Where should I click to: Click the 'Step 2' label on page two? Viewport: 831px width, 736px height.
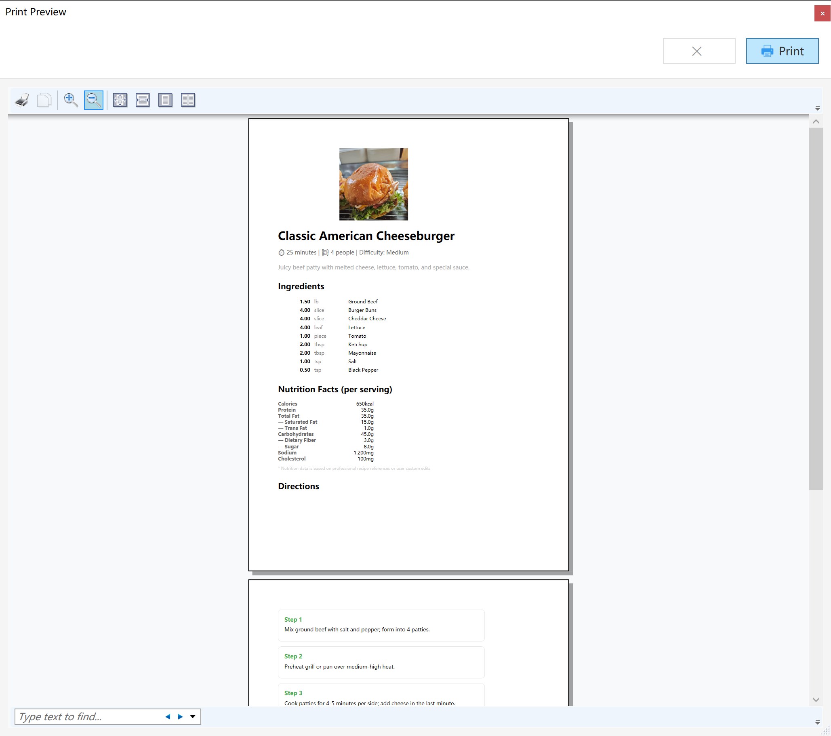pos(293,656)
